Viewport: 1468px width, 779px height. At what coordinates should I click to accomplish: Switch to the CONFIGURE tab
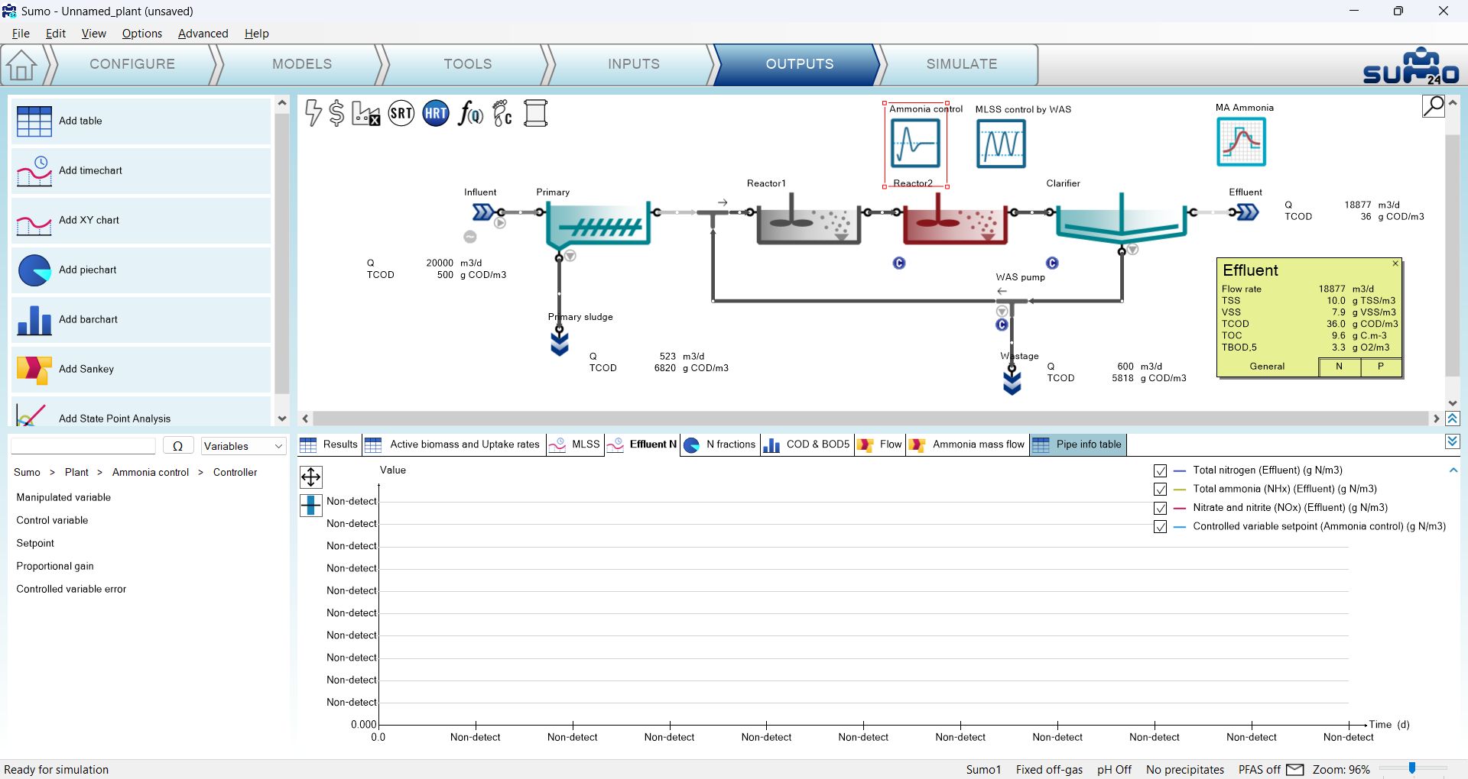pyautogui.click(x=132, y=64)
